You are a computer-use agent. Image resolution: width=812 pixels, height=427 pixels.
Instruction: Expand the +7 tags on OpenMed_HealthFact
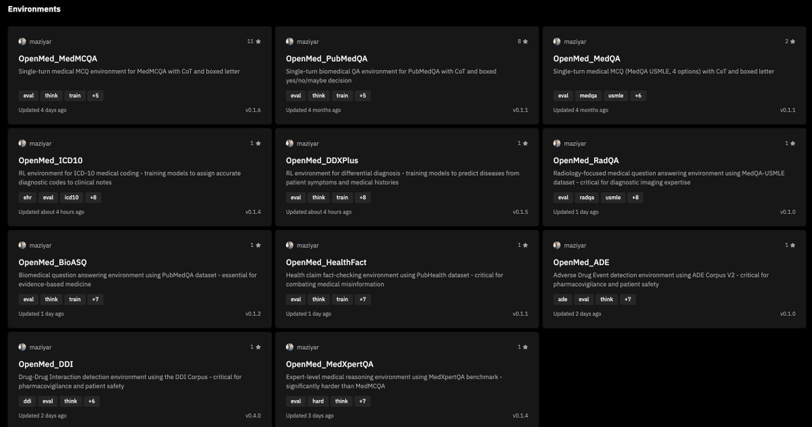[362, 299]
